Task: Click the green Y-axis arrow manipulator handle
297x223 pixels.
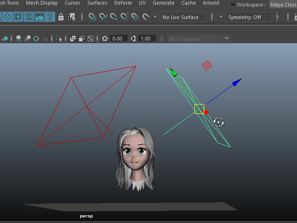Action: tap(174, 72)
